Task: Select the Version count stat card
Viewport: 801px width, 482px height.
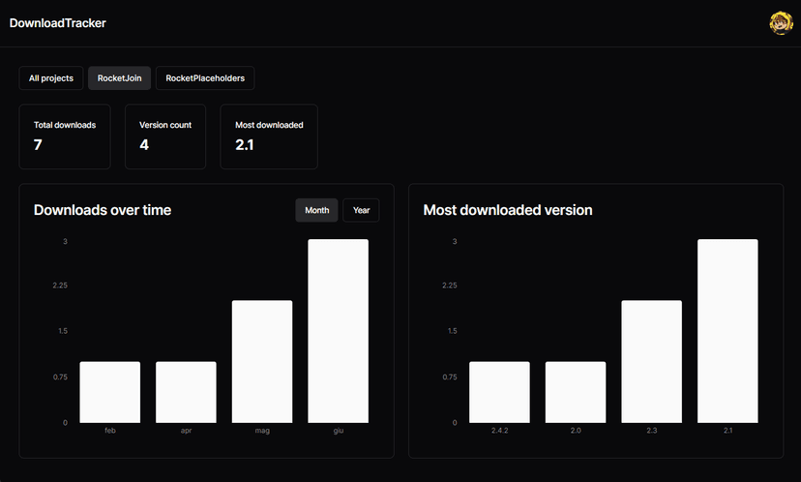Action: tap(165, 136)
